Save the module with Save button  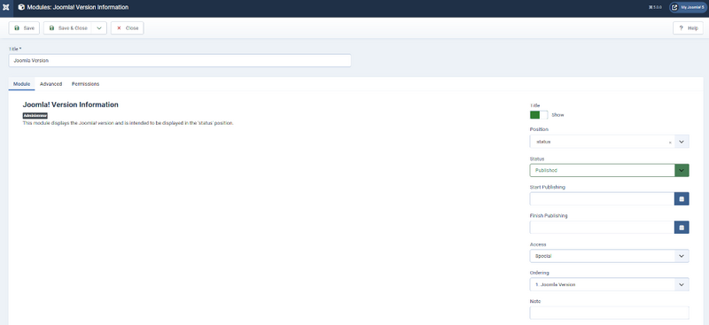pos(25,28)
